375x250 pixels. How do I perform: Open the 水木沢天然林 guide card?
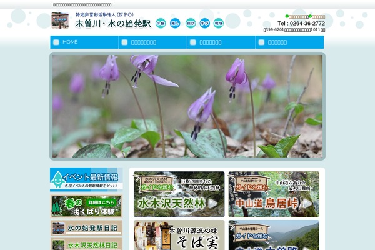(179, 194)
